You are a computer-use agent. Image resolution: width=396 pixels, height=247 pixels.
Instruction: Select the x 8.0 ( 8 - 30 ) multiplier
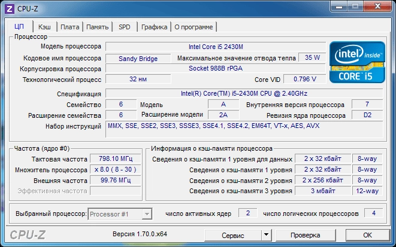point(116,169)
